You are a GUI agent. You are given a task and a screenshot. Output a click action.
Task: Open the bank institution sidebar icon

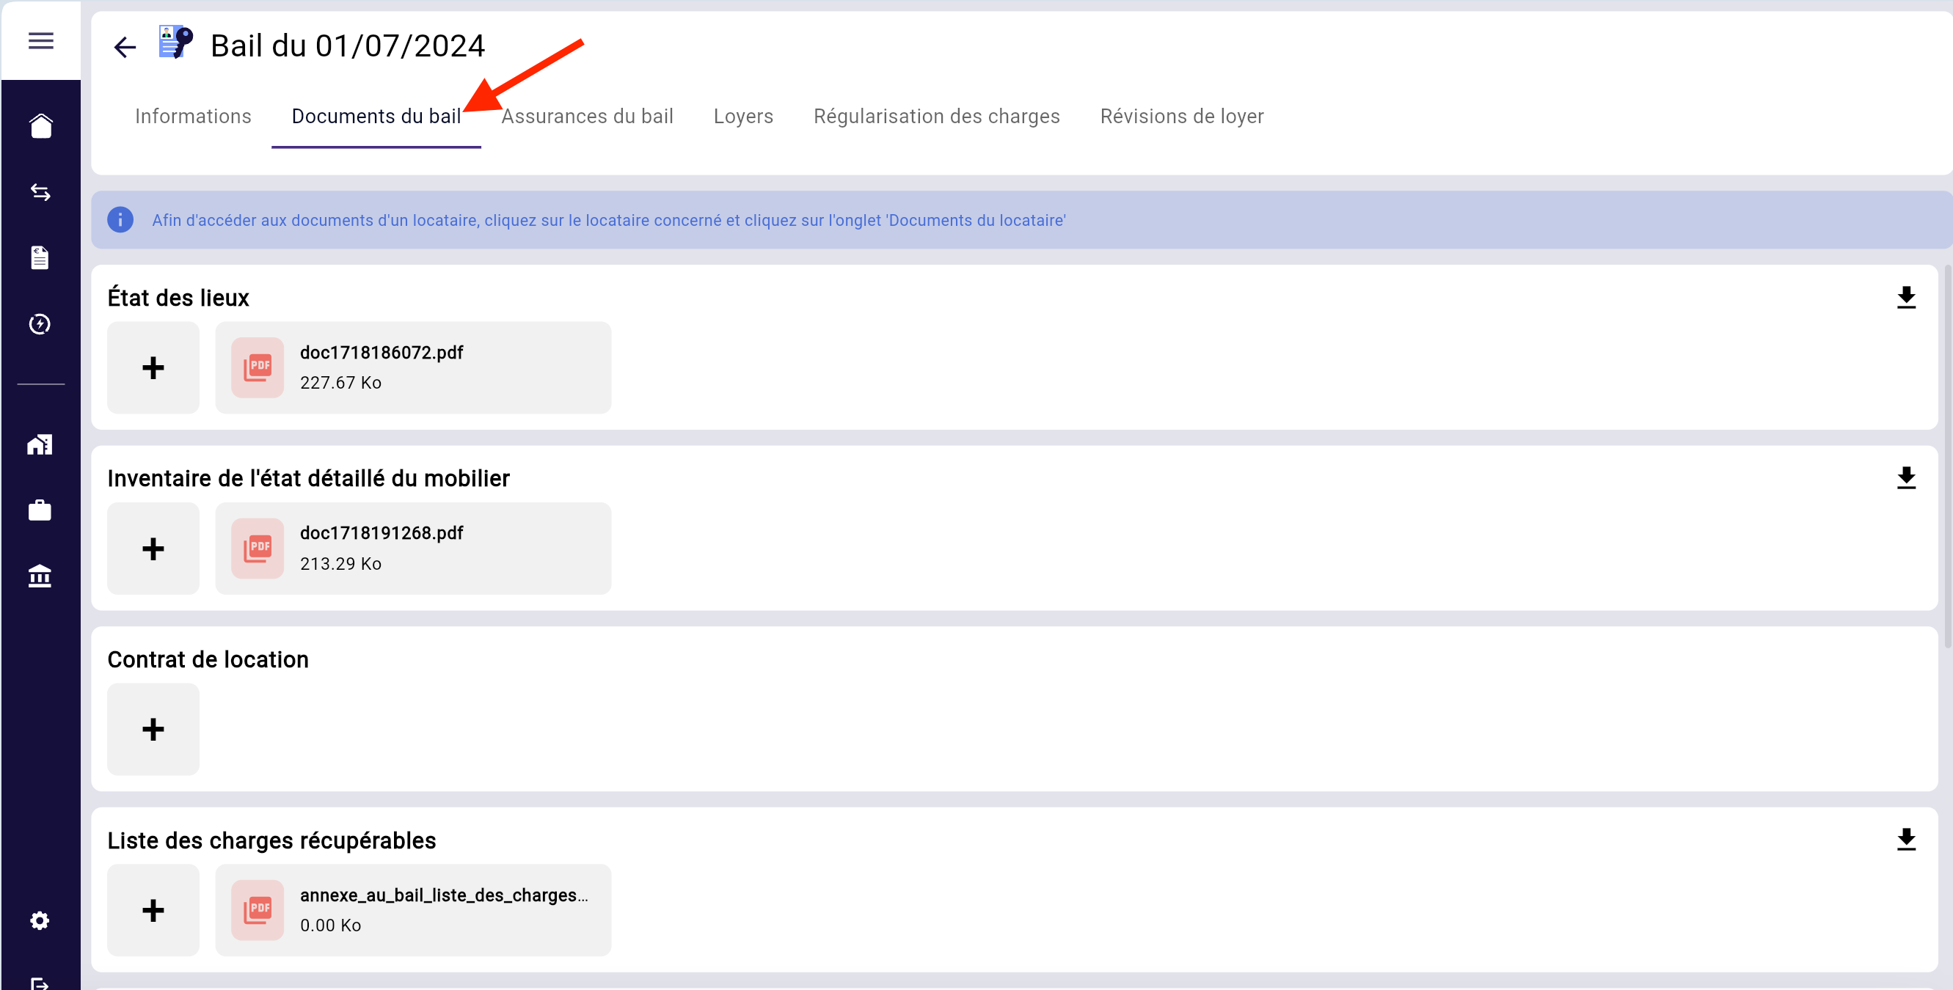click(x=40, y=576)
